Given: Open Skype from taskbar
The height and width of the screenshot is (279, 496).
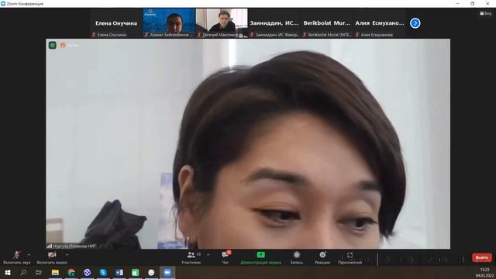Looking at the screenshot, I should 103,272.
